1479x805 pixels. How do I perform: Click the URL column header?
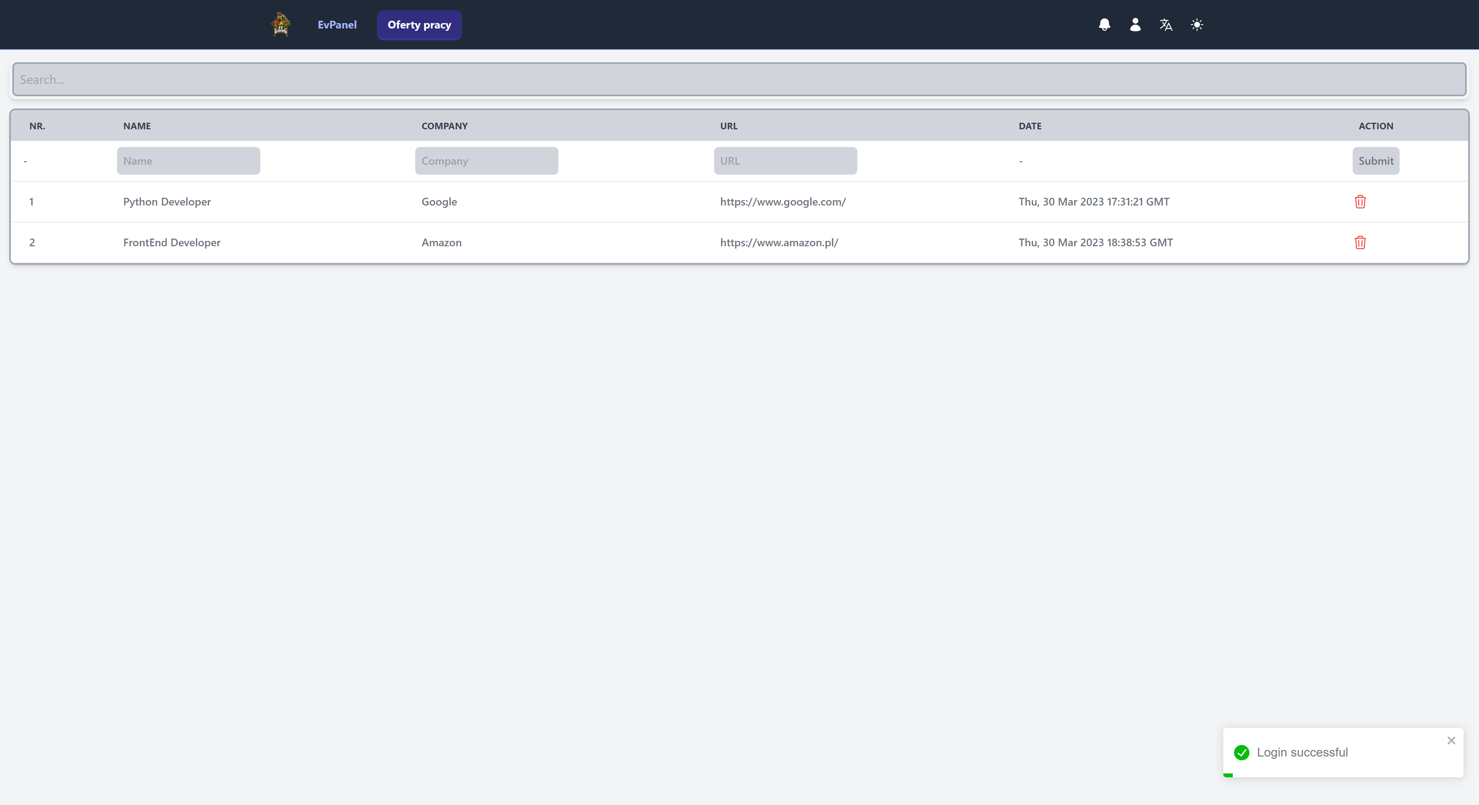pos(729,126)
